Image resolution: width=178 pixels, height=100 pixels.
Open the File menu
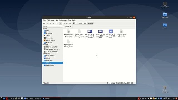tap(44, 20)
